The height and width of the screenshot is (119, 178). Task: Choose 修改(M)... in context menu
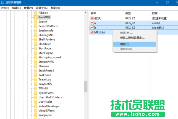pos(135,33)
